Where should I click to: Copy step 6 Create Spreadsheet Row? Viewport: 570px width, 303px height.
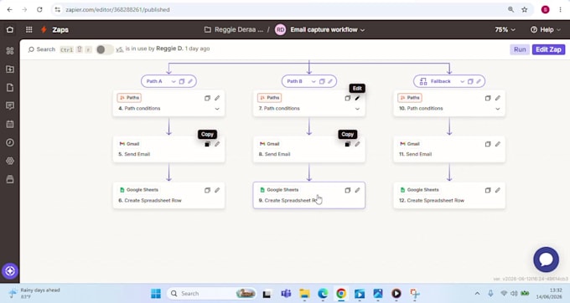pyautogui.click(x=207, y=190)
